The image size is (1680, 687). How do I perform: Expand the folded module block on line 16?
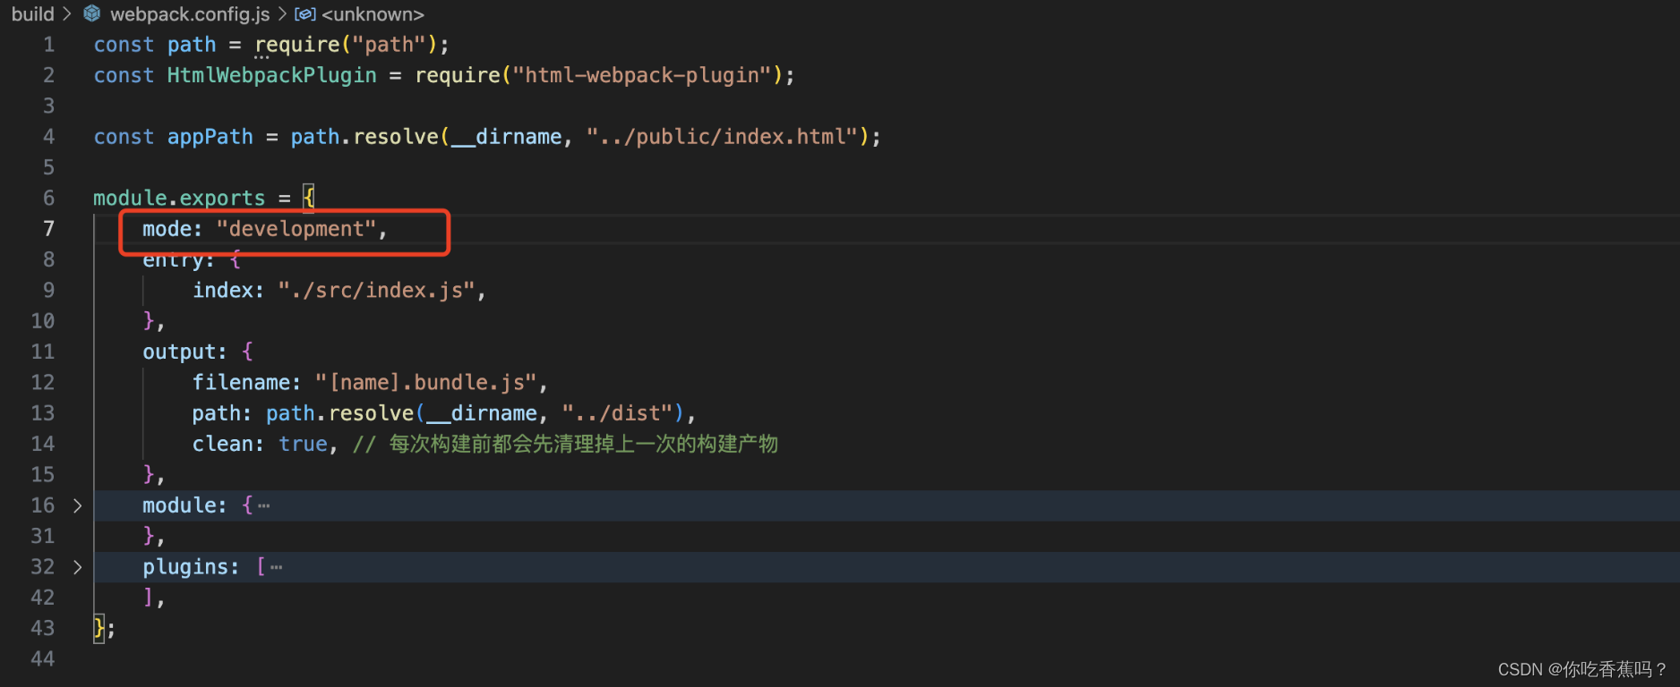coord(78,505)
